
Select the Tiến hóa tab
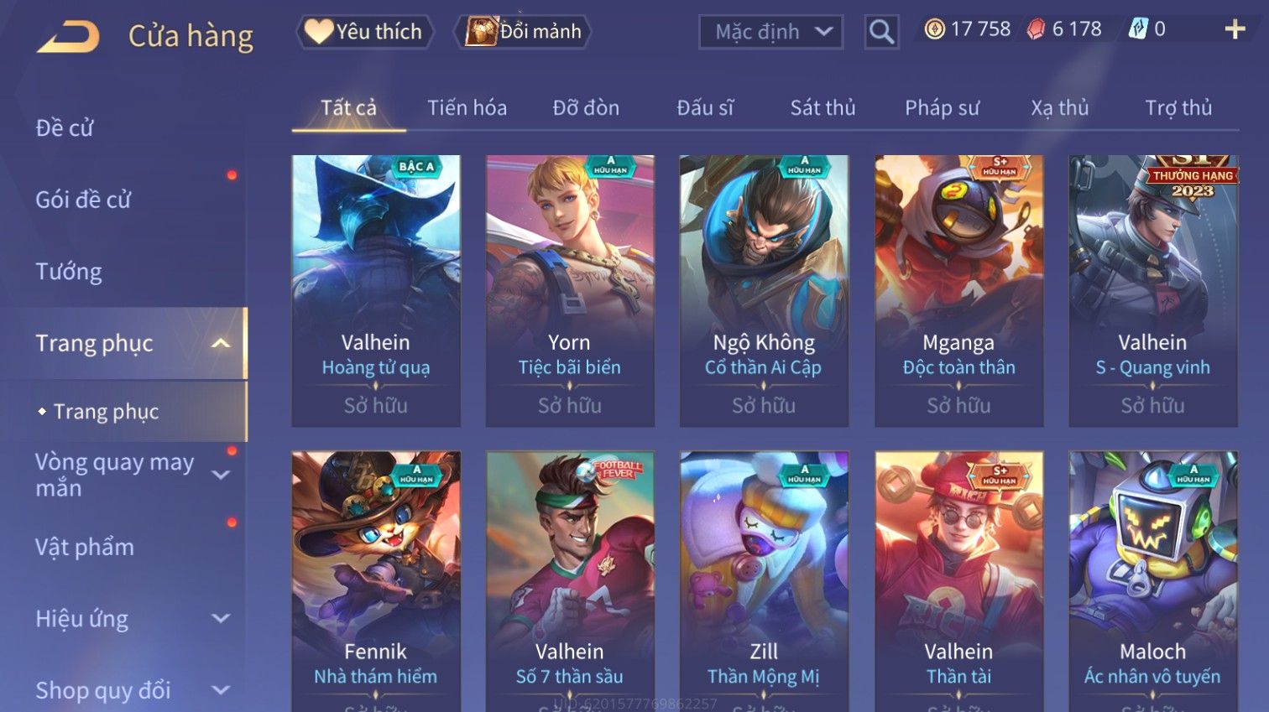[x=467, y=107]
